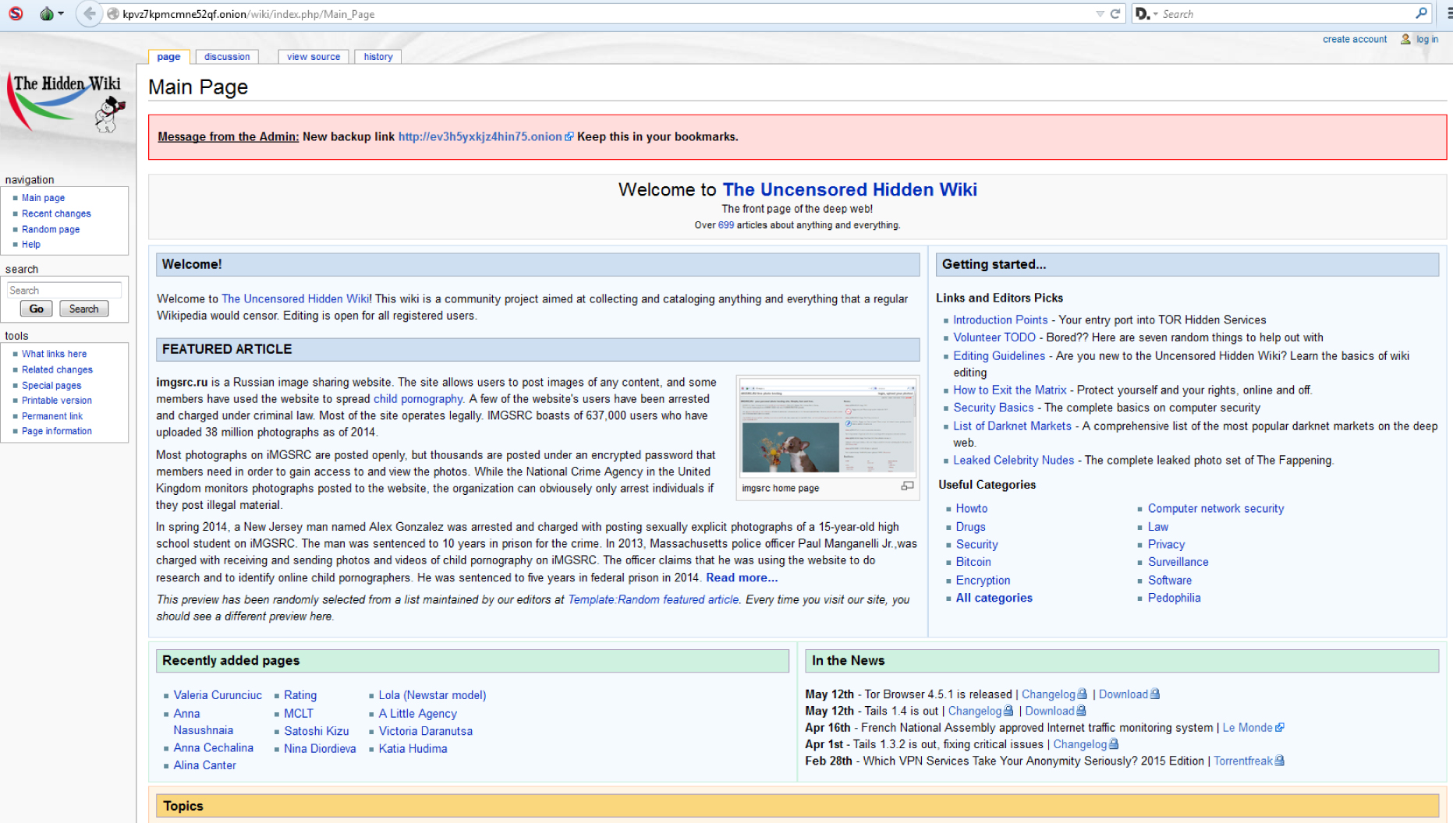Click the browser URL address field
The image size is (1453, 823).
pyautogui.click(x=601, y=13)
